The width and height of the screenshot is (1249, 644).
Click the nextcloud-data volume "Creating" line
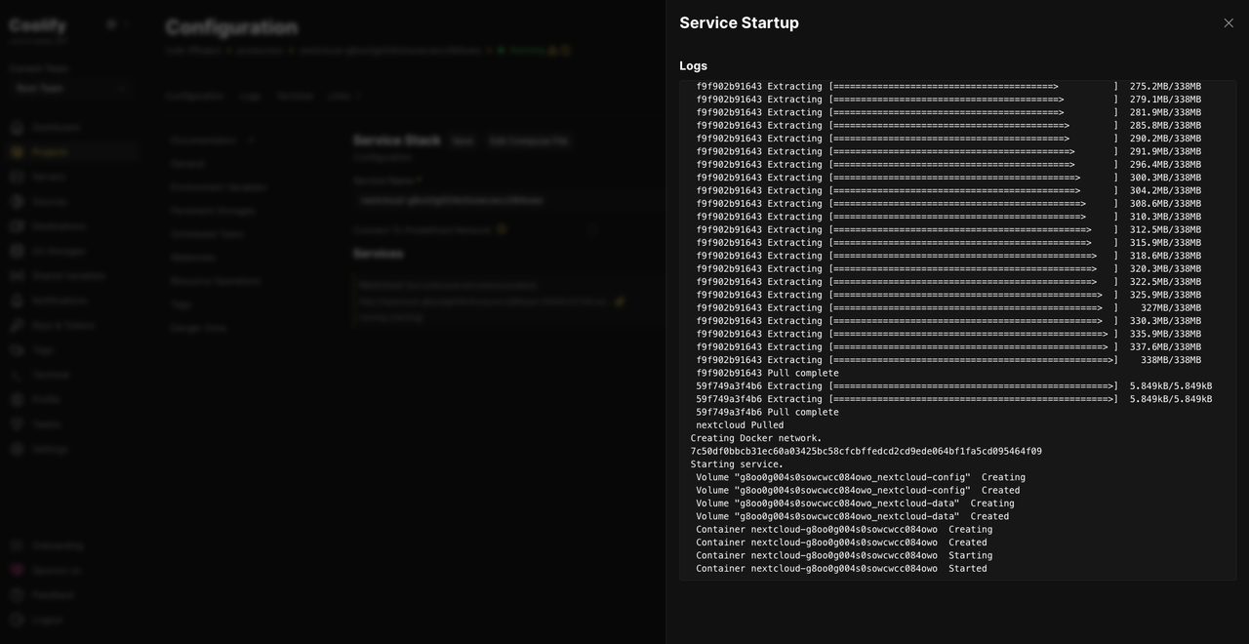click(x=855, y=503)
